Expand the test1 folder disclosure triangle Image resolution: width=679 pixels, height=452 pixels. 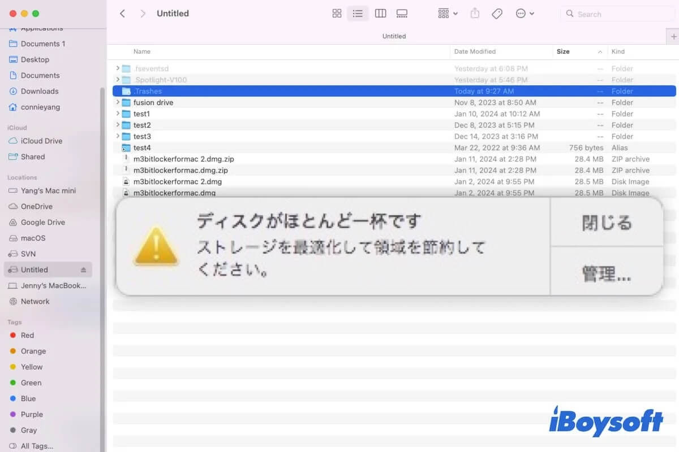[117, 114]
